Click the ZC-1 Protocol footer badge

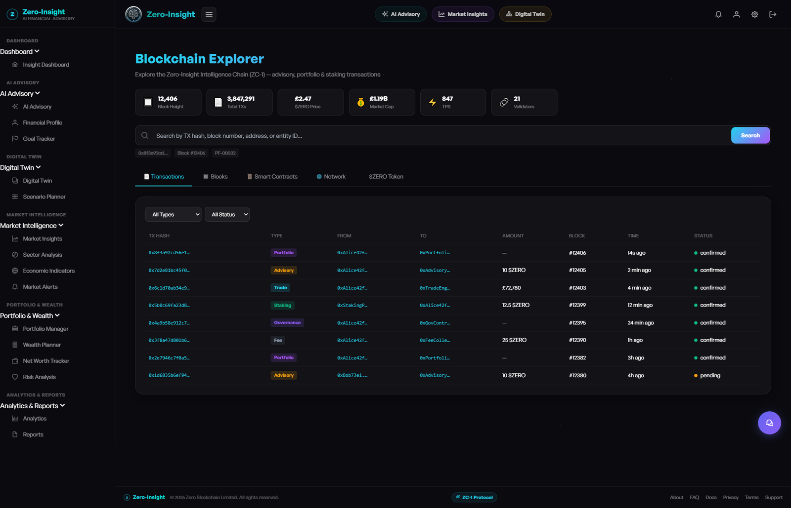tap(474, 497)
